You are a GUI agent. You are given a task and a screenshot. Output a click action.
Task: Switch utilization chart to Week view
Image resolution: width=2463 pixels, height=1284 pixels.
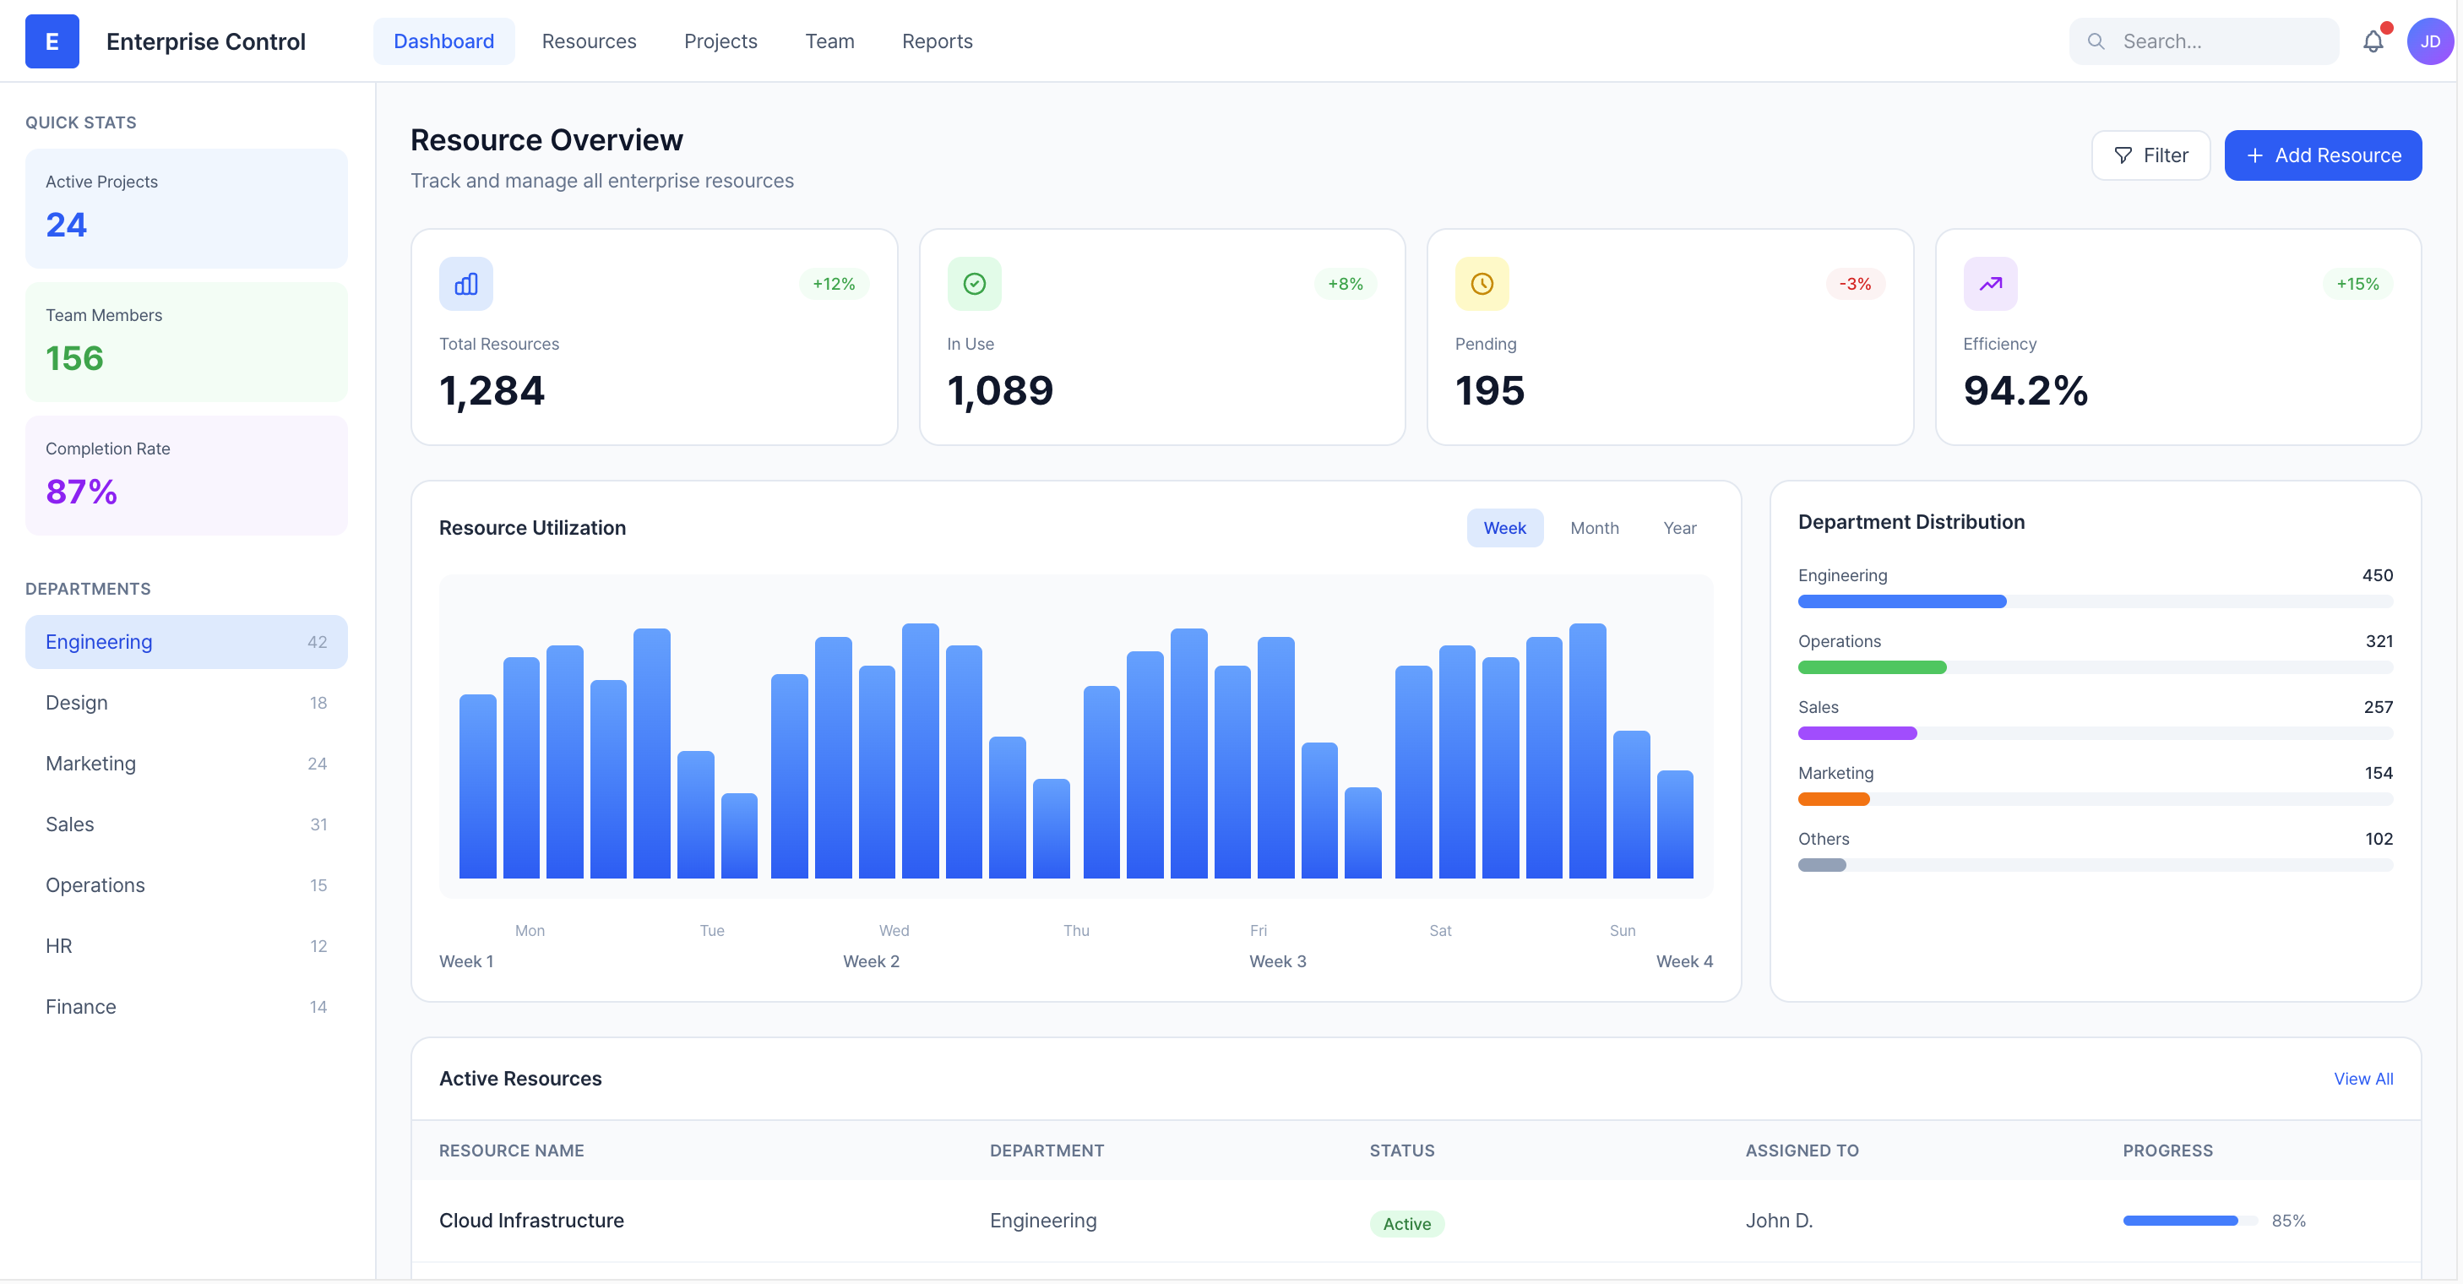(x=1504, y=528)
